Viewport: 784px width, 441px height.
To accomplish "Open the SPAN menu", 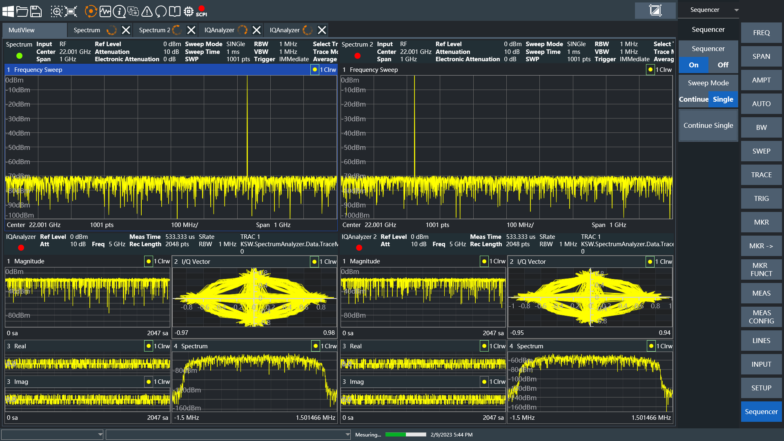I will (x=761, y=56).
